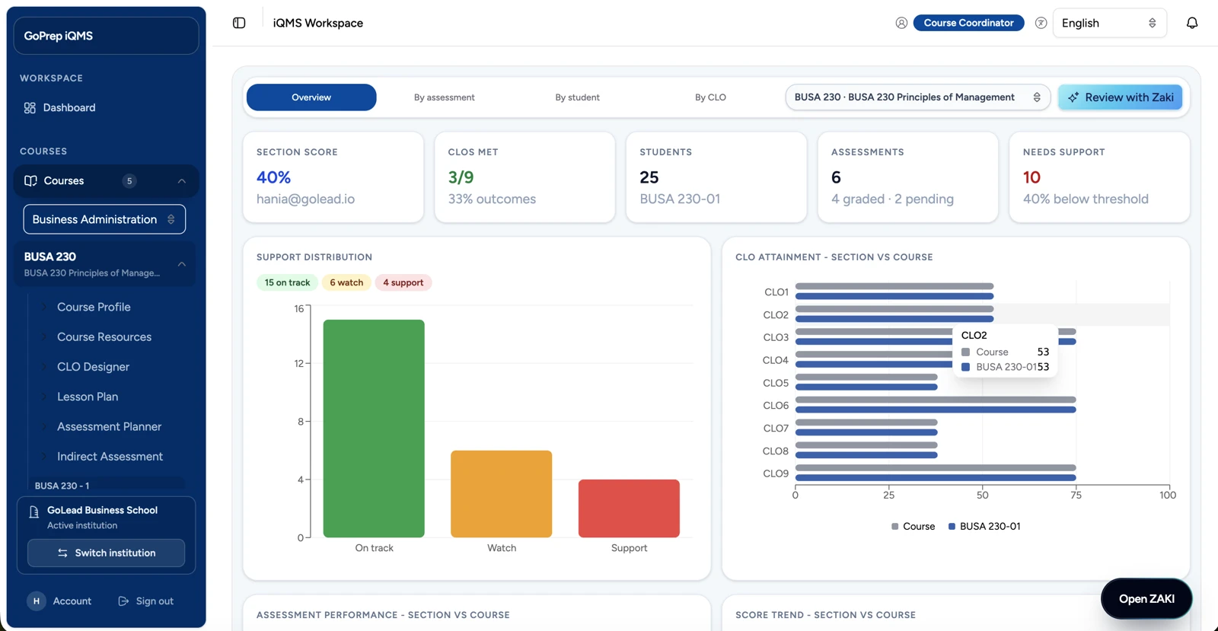Click the Courses count badge 5

pos(129,181)
